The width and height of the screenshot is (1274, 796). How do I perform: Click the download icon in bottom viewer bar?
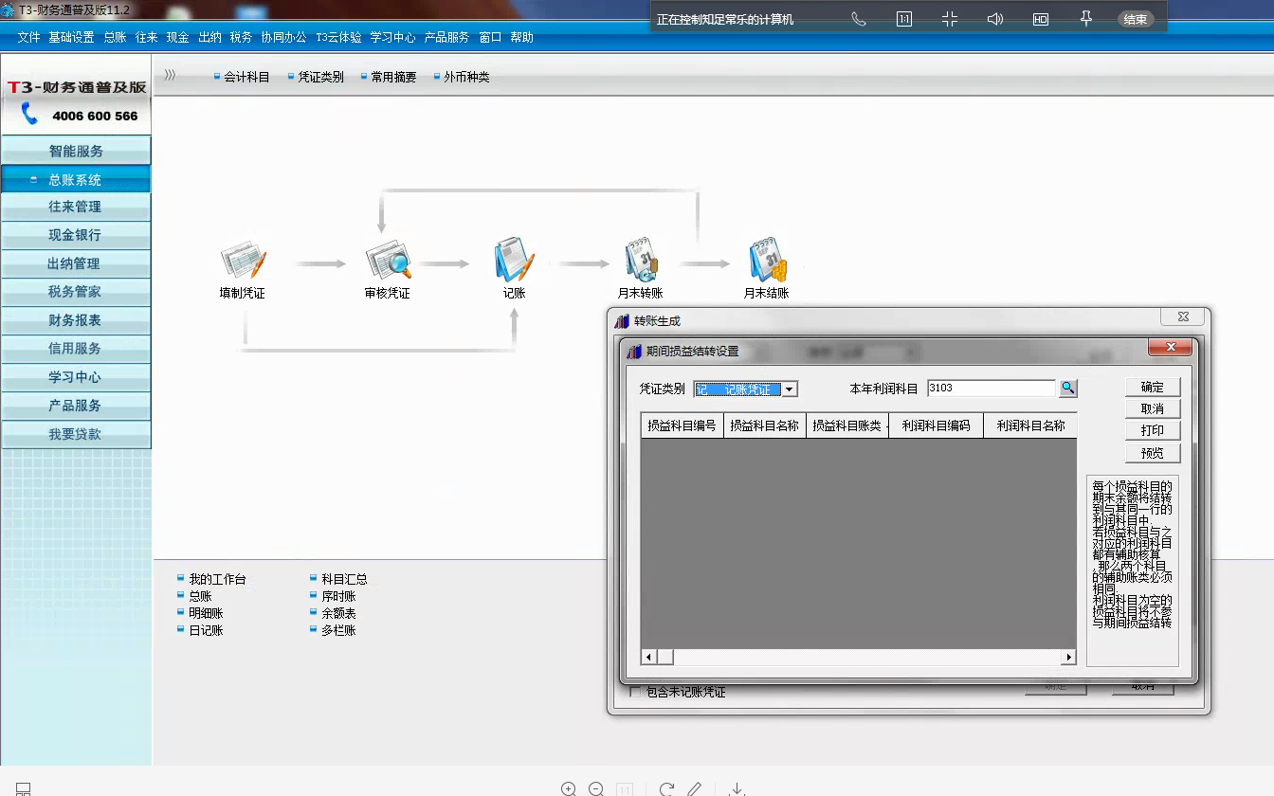point(737,788)
